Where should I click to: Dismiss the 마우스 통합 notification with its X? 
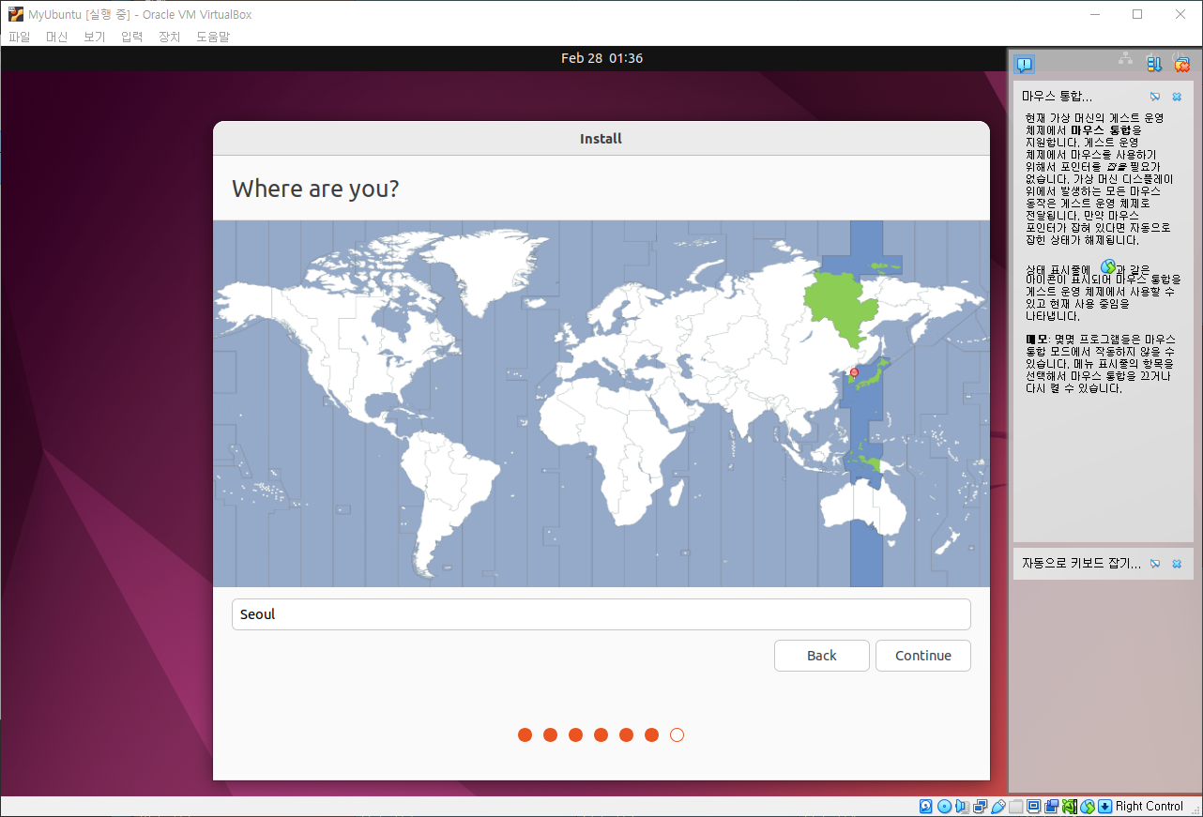click(1177, 97)
